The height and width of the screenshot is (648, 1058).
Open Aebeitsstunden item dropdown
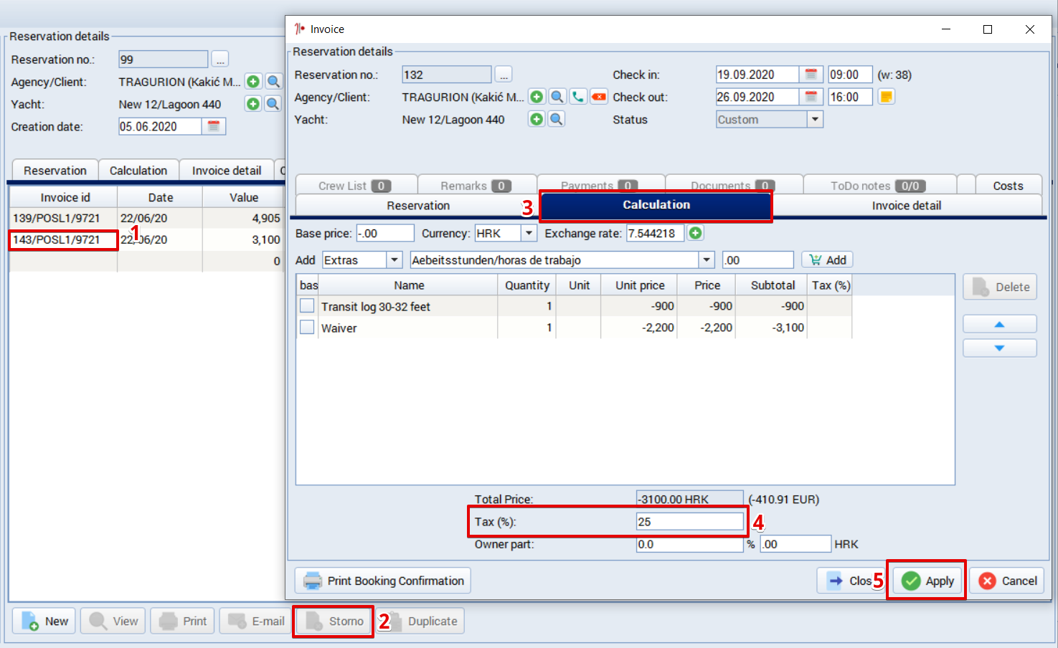point(707,260)
